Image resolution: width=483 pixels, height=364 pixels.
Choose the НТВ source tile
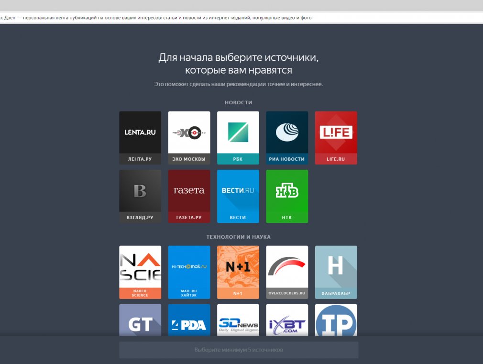point(287,196)
